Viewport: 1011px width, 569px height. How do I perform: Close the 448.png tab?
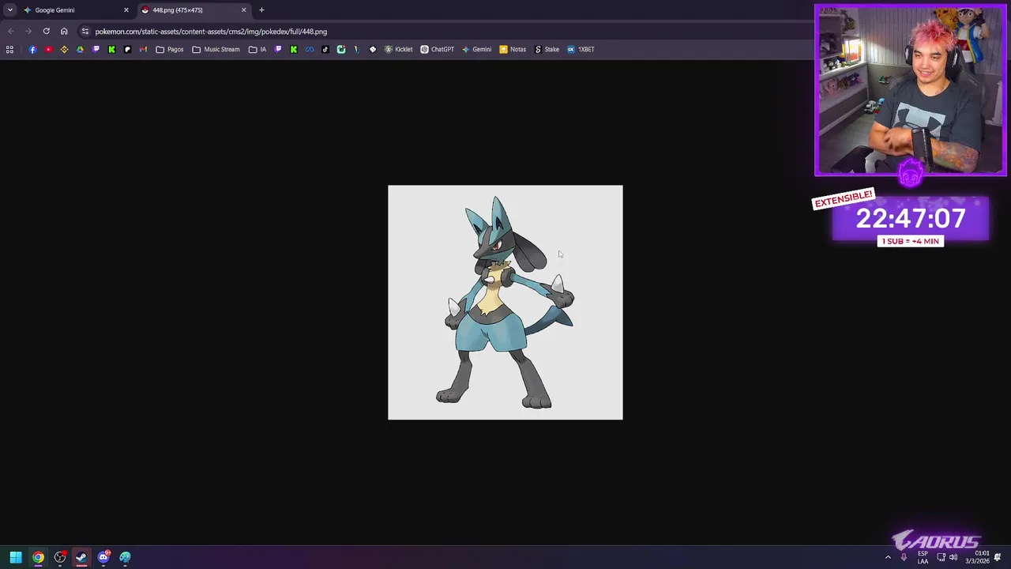pyautogui.click(x=243, y=10)
